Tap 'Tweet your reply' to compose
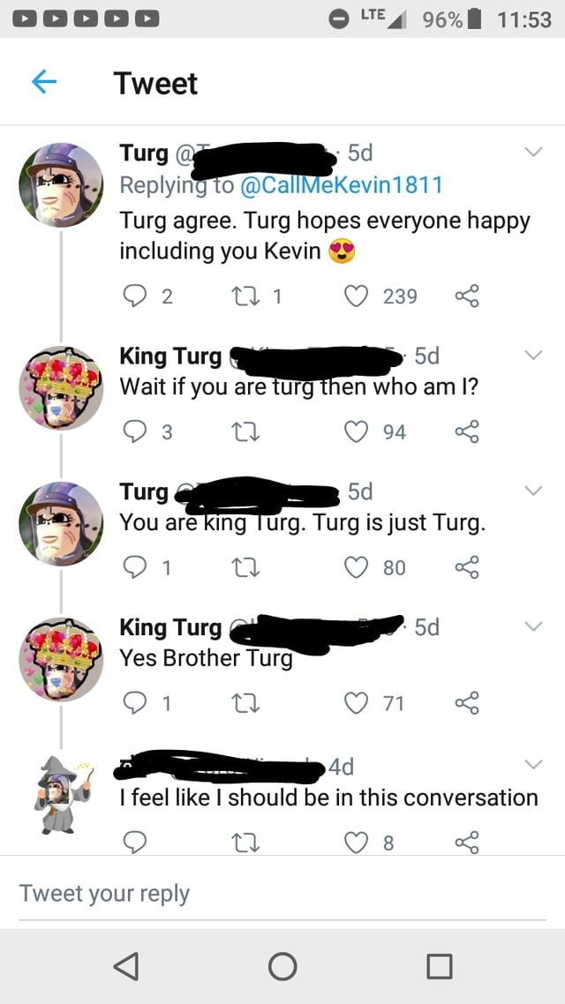Viewport: 565px width, 1004px height. (103, 892)
